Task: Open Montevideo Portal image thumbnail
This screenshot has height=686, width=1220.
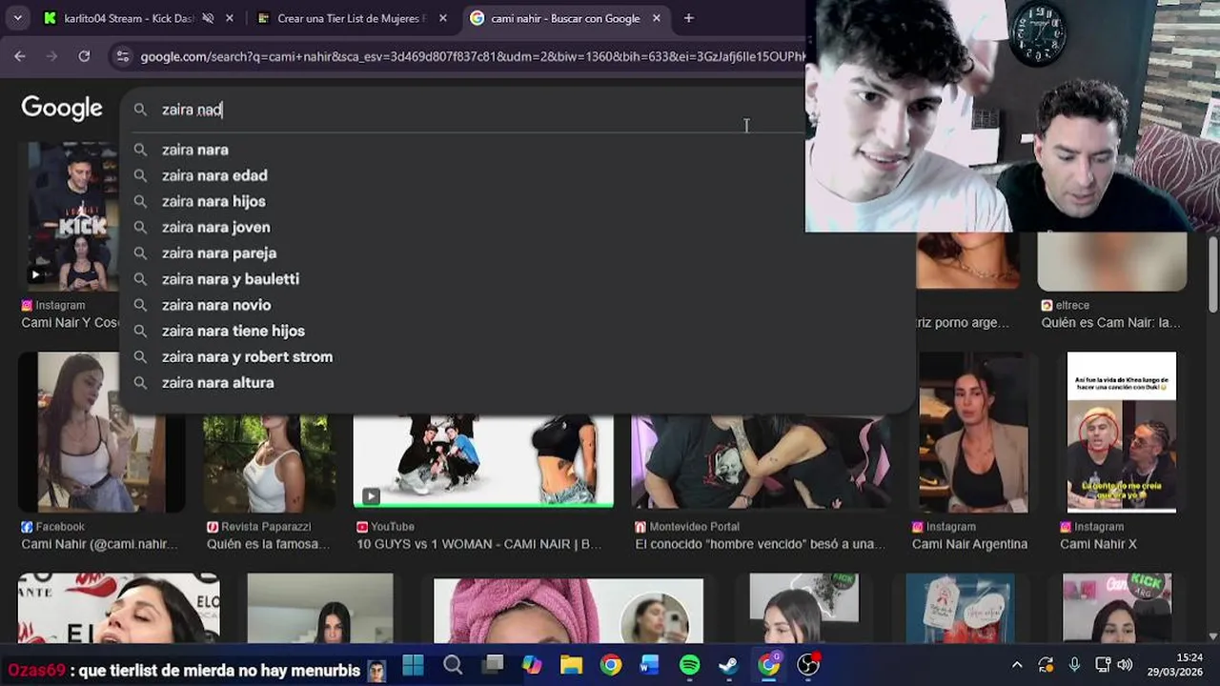Action: (x=762, y=464)
